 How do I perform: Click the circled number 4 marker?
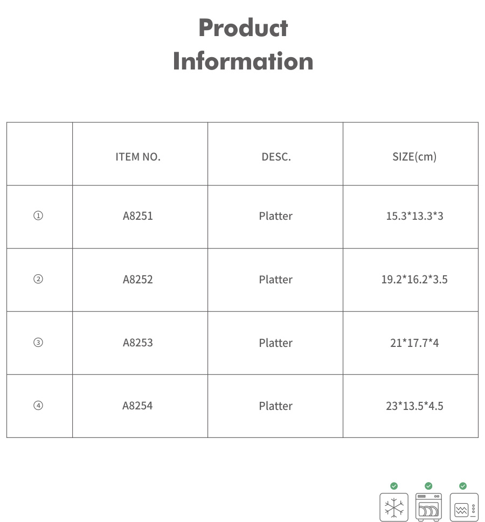tap(38, 406)
